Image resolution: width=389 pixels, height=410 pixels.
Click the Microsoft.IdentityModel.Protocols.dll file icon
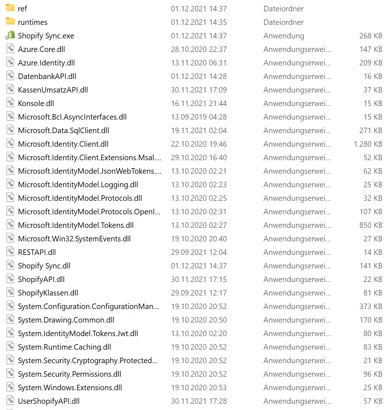click(10, 198)
